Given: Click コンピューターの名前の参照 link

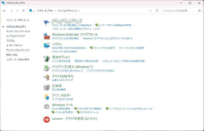Looking at the screenshot, I should [x=65, y=52].
